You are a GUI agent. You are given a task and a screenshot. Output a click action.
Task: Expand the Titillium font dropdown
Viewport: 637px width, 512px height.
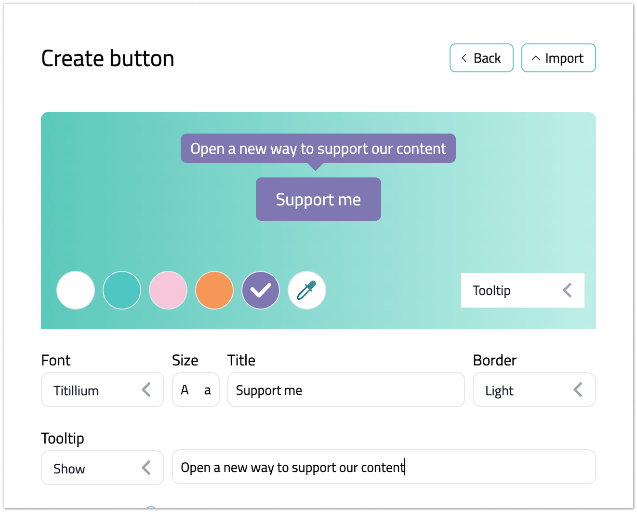click(102, 390)
